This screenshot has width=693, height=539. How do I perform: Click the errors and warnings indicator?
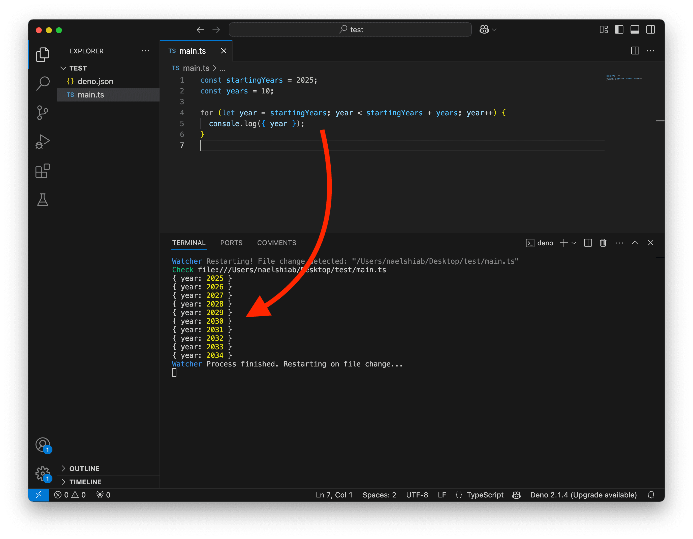tap(70, 495)
